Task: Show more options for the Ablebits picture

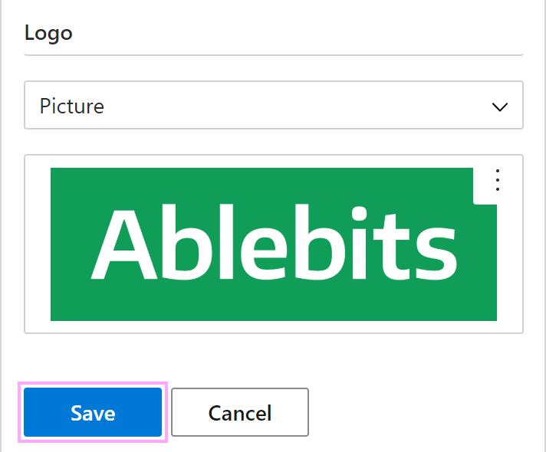Action: point(498,180)
